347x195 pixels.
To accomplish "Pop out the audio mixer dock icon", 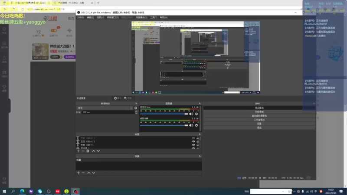I will pyautogui.click(x=200, y=104).
